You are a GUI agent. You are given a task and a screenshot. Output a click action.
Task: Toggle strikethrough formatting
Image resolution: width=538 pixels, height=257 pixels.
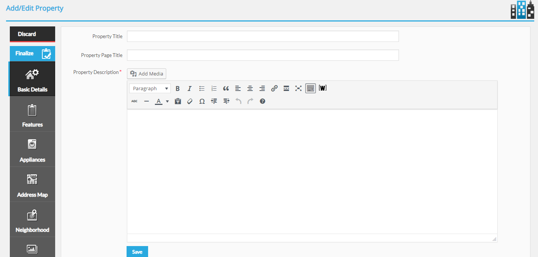[134, 101]
